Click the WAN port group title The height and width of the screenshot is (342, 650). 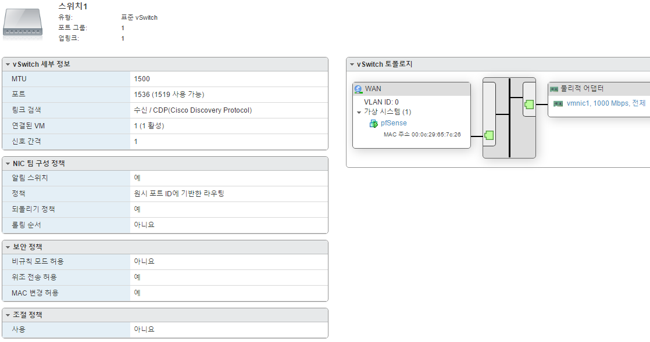373,89
